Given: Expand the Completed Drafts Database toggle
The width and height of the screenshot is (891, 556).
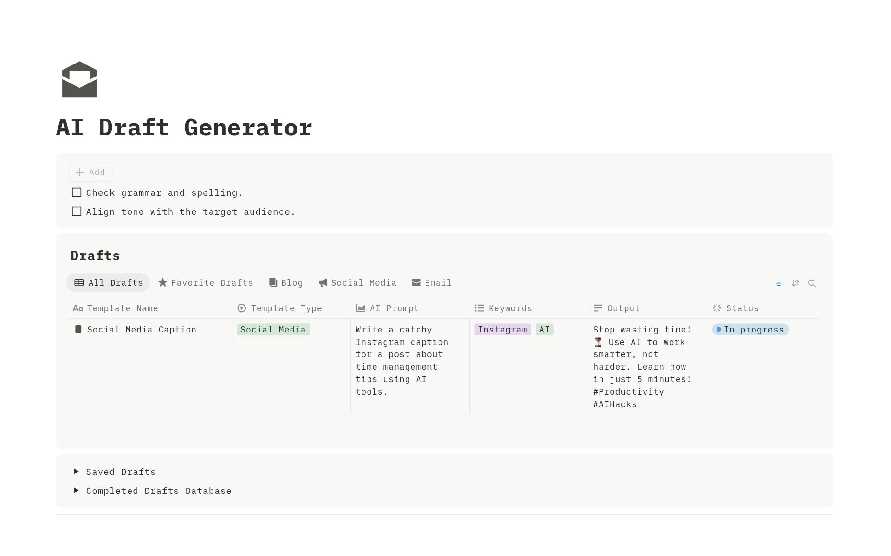Looking at the screenshot, I should (x=76, y=490).
